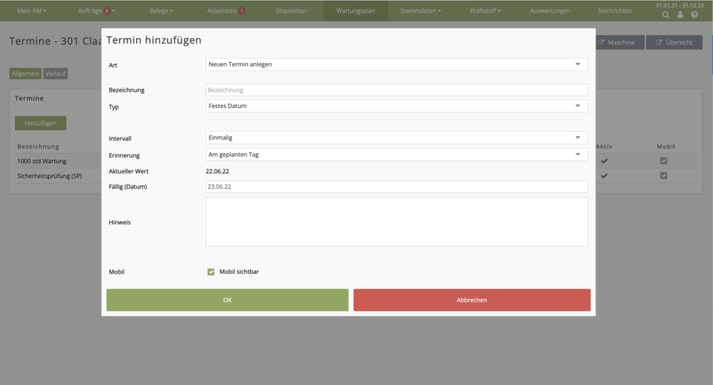Go to the Auswertungen menu item
Viewport: 713px width, 385px height.
[x=549, y=11]
